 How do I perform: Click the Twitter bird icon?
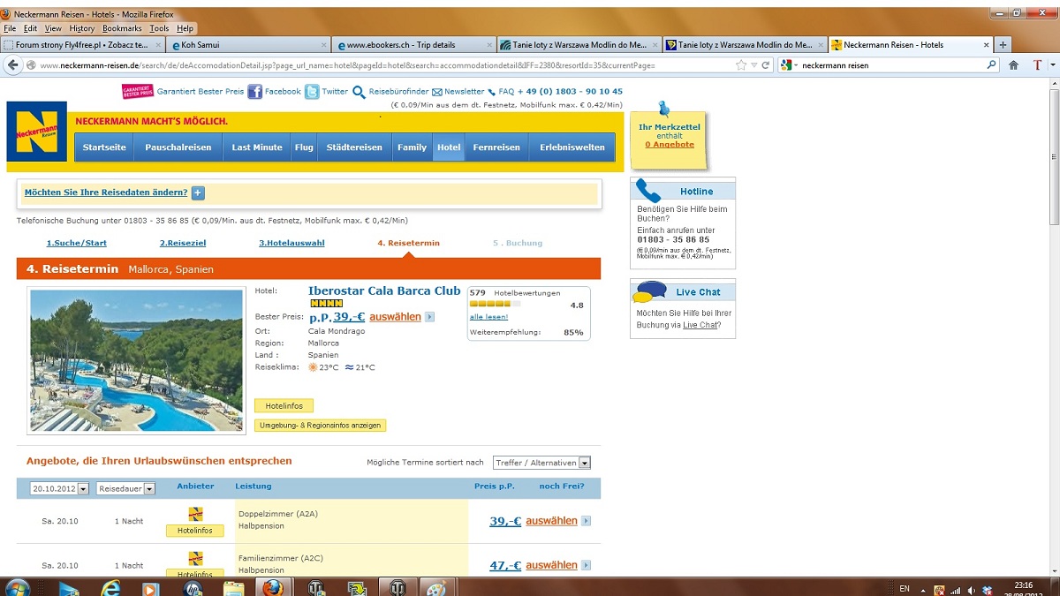coord(312,91)
